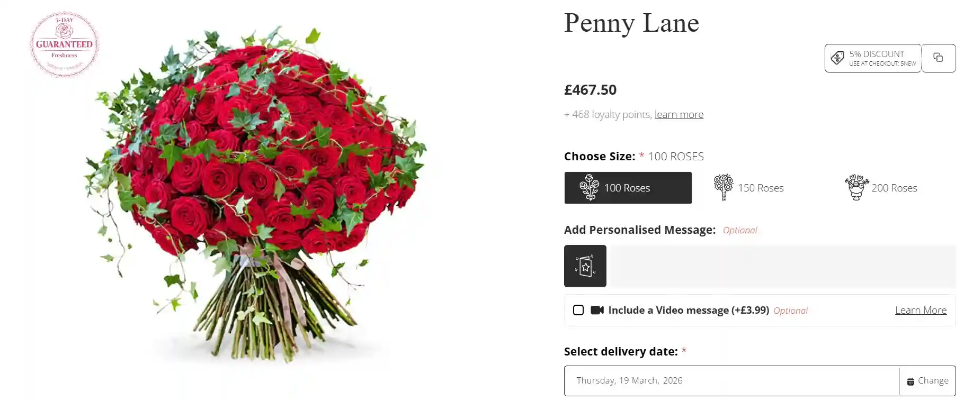Click the 150 Roses bouquet icon
Image resolution: width=964 pixels, height=401 pixels.
(723, 188)
